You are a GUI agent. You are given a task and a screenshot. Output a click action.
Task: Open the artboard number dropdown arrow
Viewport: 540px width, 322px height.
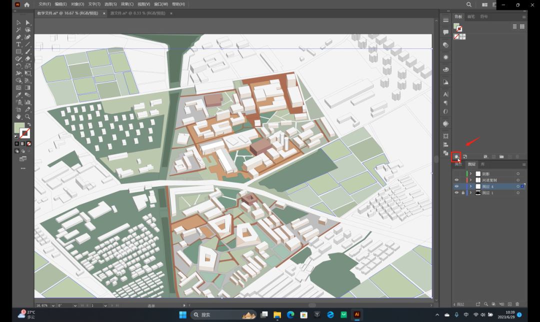coord(105,306)
